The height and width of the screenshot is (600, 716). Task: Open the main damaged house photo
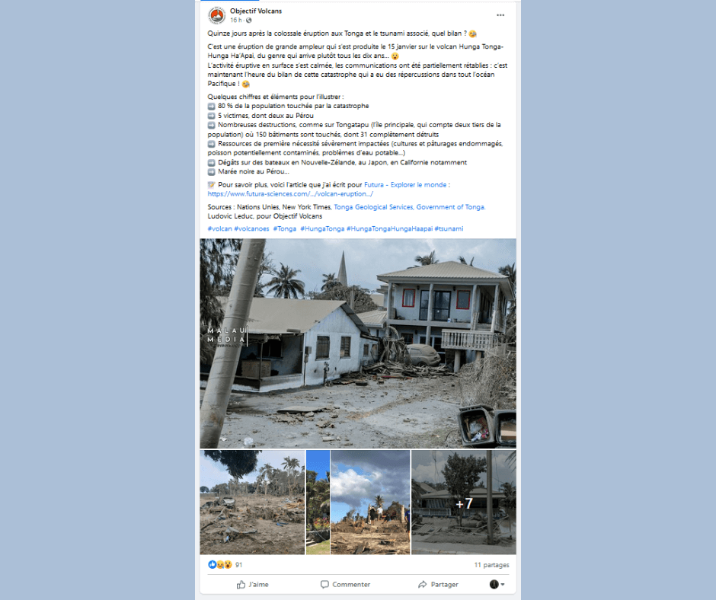[358, 343]
